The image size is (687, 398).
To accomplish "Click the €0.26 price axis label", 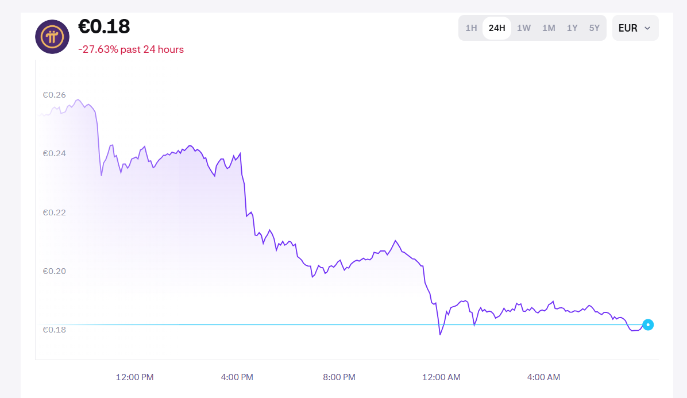I will point(54,95).
